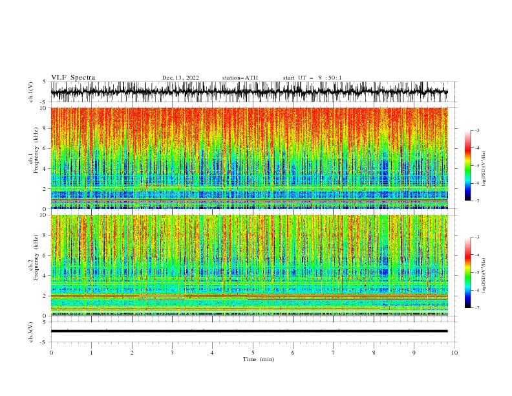Viewport: 512px width, 396px height.
Task: Select the 'ch.2 Frequency (kHz)' axis label
Action: coord(34,258)
